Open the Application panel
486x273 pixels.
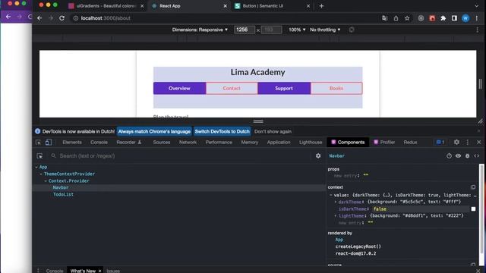(x=279, y=143)
